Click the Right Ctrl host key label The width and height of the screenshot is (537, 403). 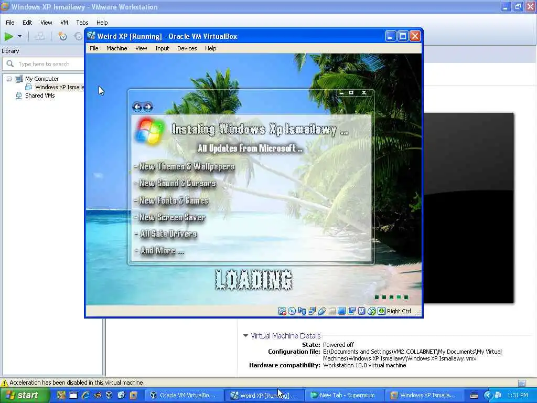[399, 311]
